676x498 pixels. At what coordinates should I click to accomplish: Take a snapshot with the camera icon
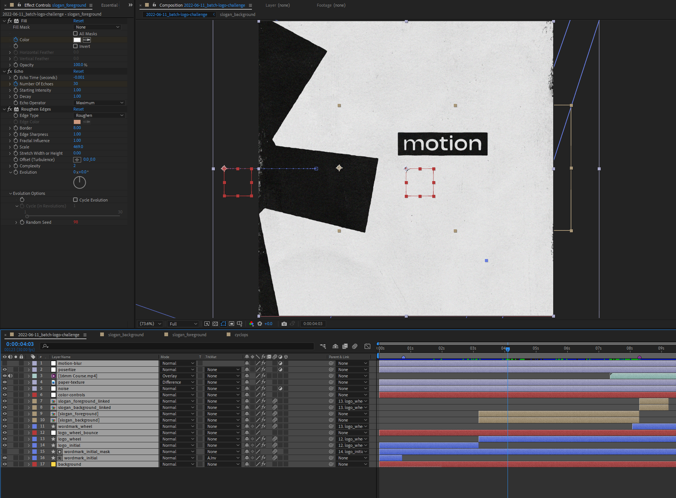(284, 324)
